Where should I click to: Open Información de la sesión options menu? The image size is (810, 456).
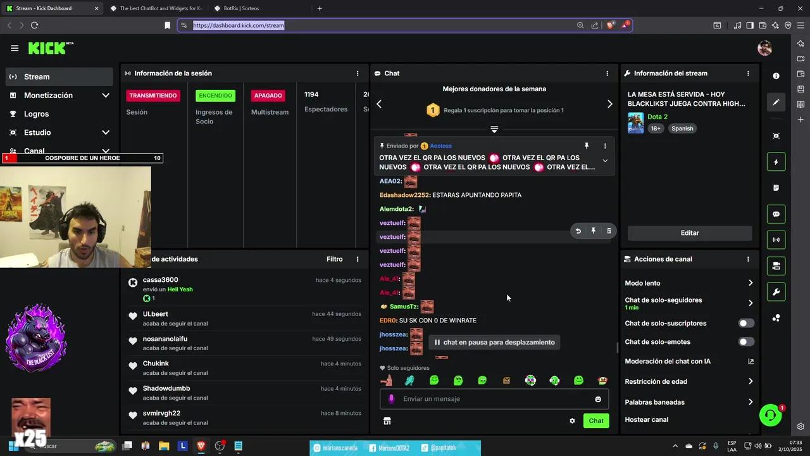(x=358, y=73)
